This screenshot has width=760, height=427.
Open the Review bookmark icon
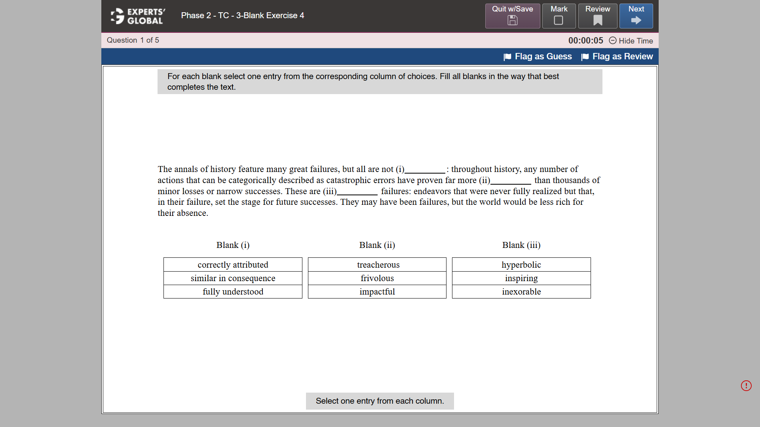coord(598,21)
